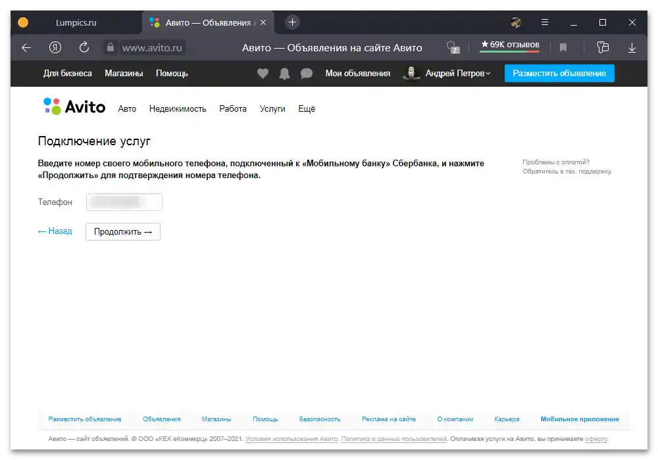Open the Услуги category

[x=272, y=109]
